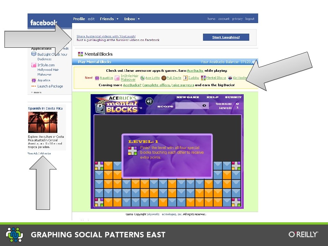328x246 pixels.
Task: Open the Air Hockey link
Action: [x=240, y=78]
